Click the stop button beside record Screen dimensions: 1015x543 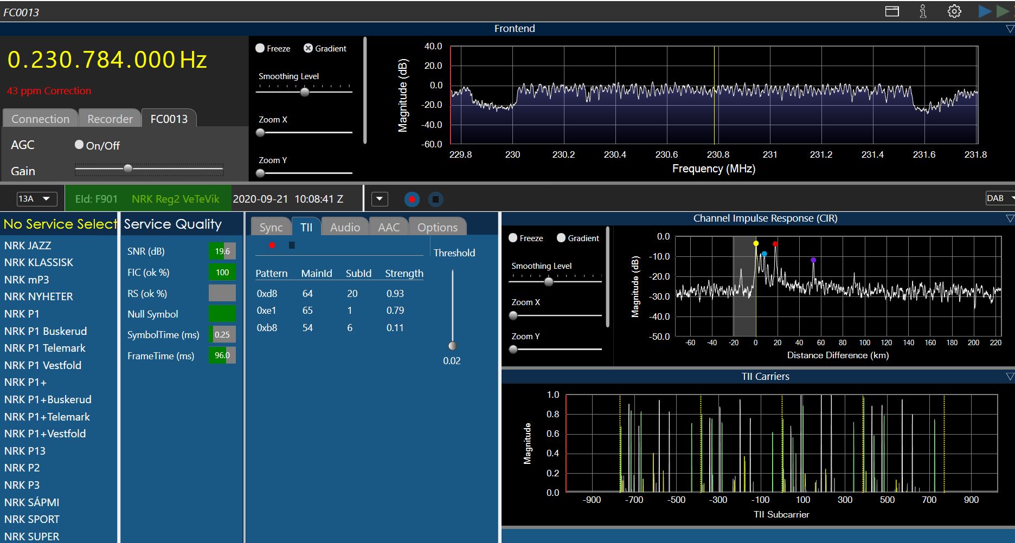(x=435, y=199)
